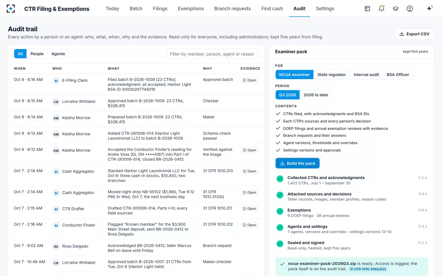Open the layout panel icon
This screenshot has height=276, width=442.
(367, 9)
